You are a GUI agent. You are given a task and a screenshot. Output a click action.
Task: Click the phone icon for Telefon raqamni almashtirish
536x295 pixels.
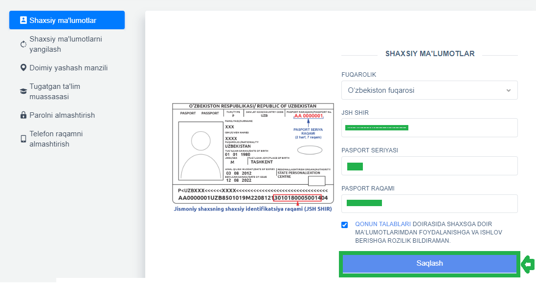click(23, 139)
